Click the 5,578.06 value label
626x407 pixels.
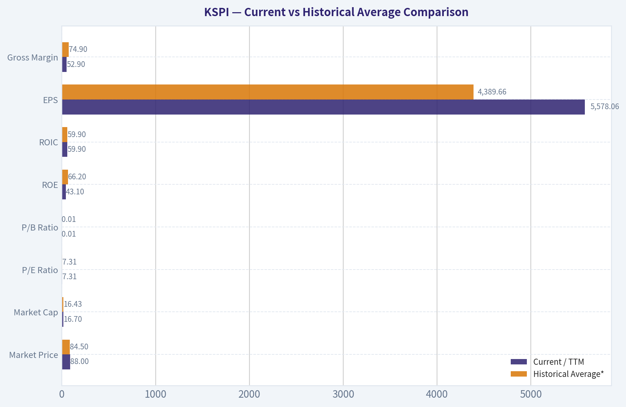click(605, 107)
